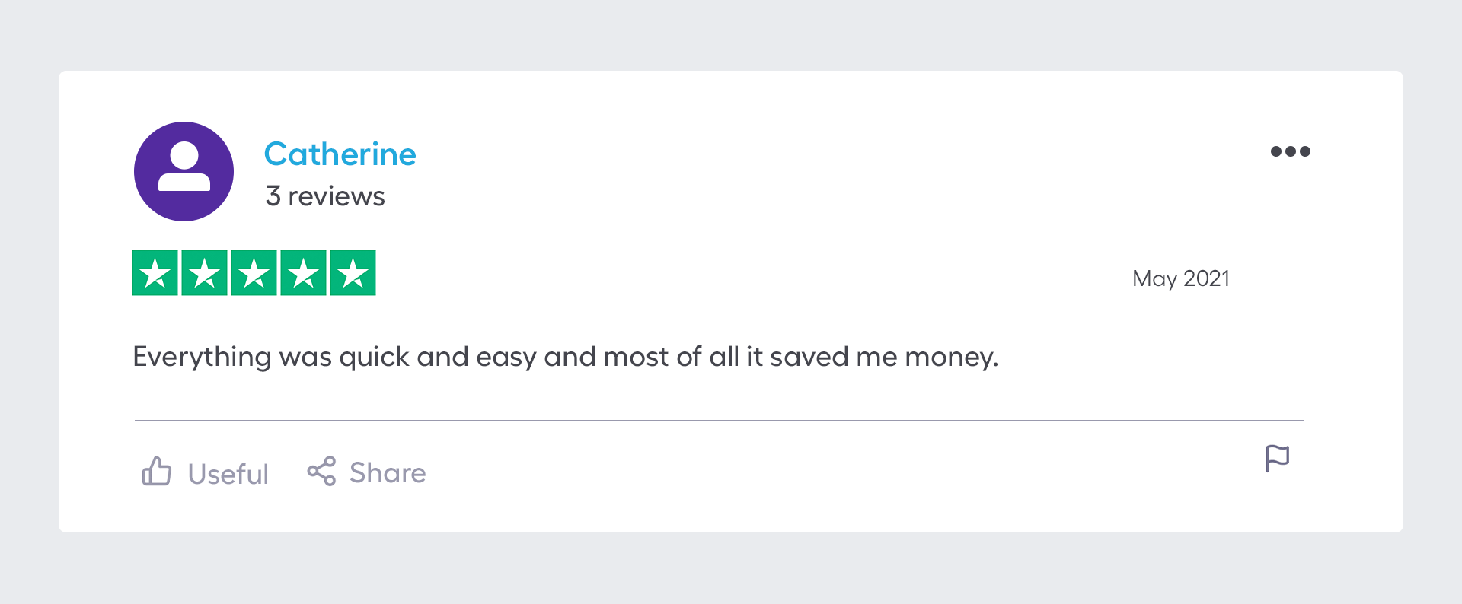
Task: Click the "3 reviews" count text
Action: point(325,196)
